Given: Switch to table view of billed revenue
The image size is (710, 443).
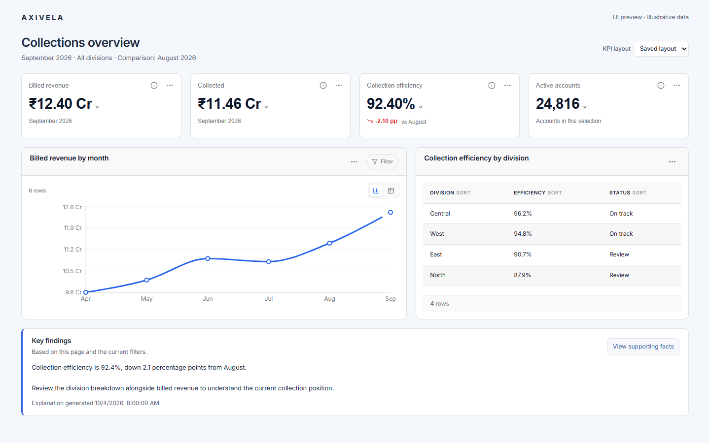Looking at the screenshot, I should [391, 190].
